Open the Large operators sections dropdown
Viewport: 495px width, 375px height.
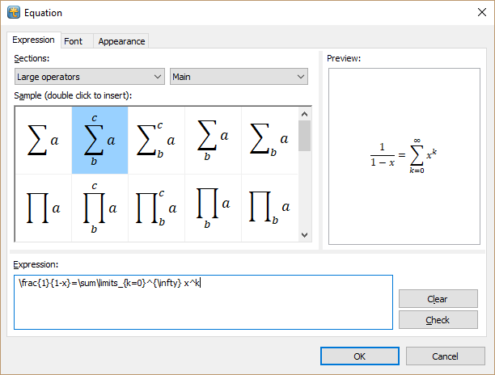[x=89, y=77]
